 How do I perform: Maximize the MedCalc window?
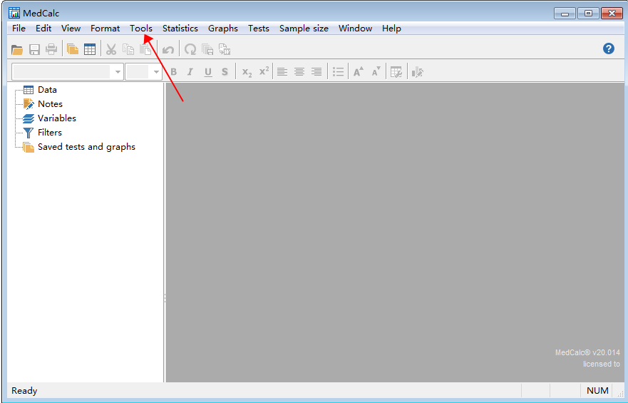pyautogui.click(x=588, y=14)
